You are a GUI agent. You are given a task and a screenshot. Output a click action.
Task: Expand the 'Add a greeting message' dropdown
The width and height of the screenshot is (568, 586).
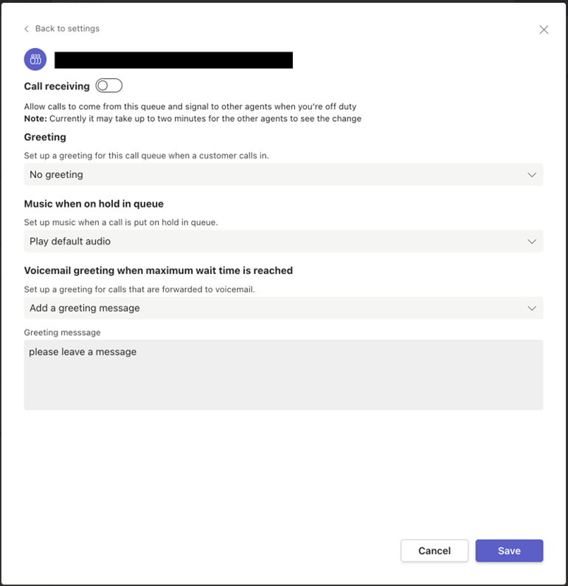click(283, 308)
